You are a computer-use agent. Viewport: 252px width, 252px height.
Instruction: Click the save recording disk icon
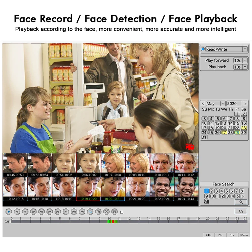tap(115, 212)
